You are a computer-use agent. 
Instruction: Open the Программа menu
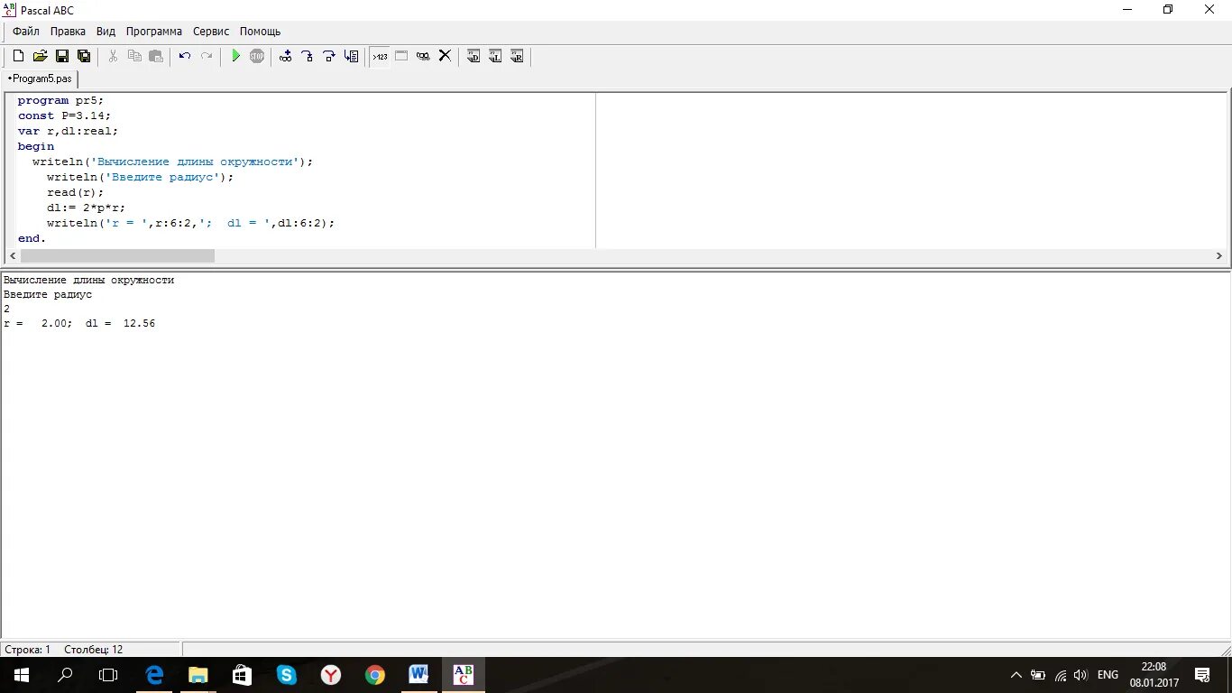(154, 32)
